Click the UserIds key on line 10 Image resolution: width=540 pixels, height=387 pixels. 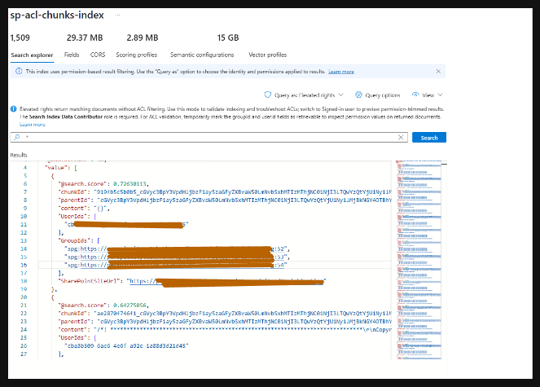pyautogui.click(x=72, y=217)
